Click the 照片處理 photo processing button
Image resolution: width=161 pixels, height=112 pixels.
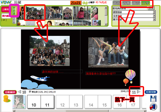[6, 16]
